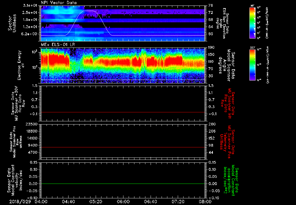Click the 'DEF' label above the color bar
The width and height of the screenshot is (296, 205).
[x=252, y=48]
